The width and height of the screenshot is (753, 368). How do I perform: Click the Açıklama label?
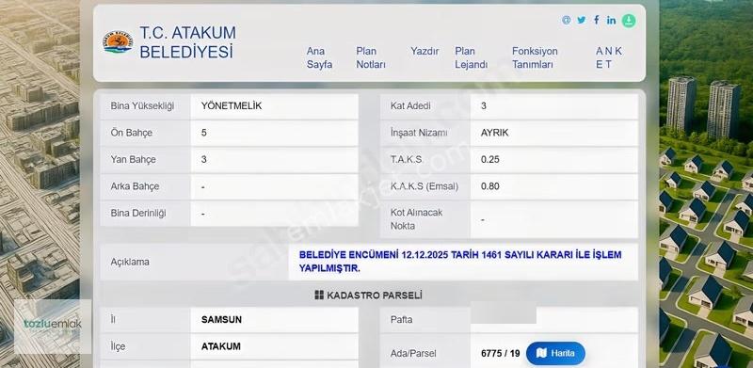point(130,263)
